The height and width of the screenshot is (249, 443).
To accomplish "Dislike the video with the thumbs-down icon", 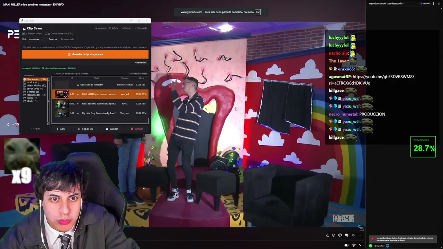I will point(334,235).
